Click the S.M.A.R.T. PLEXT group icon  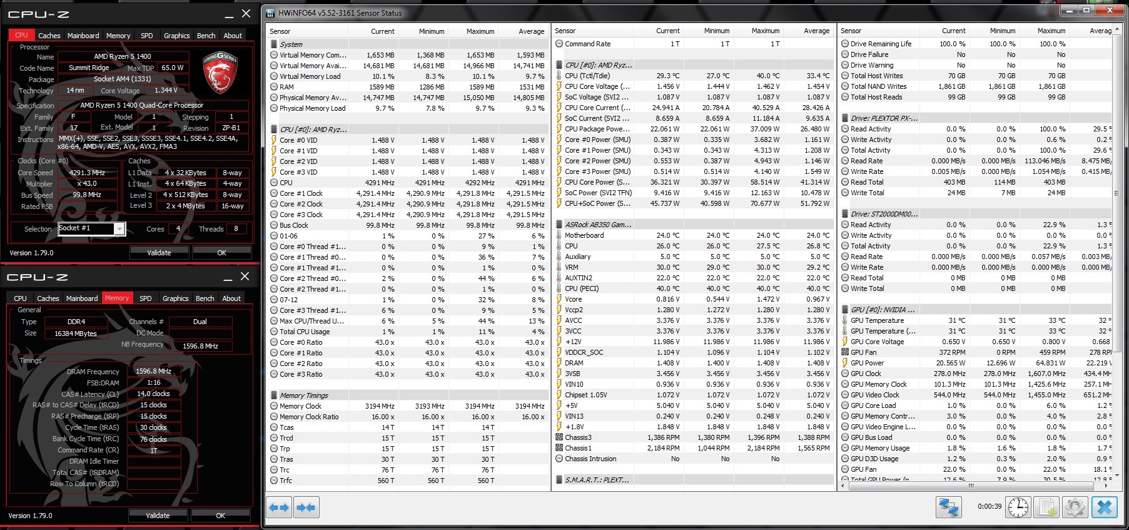coord(559,480)
